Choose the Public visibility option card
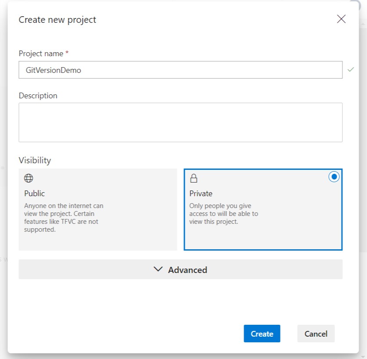This screenshot has height=359, width=367. point(98,209)
